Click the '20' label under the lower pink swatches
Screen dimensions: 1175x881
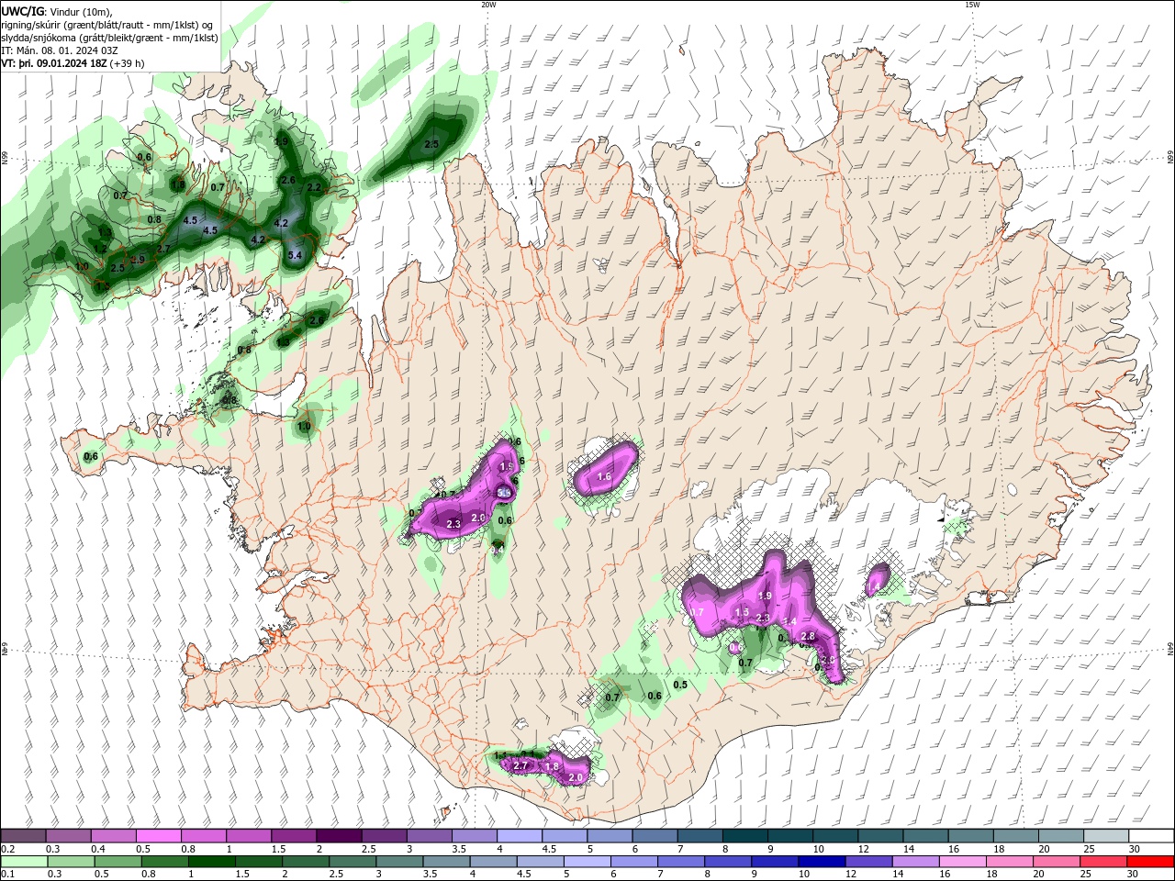(1039, 875)
